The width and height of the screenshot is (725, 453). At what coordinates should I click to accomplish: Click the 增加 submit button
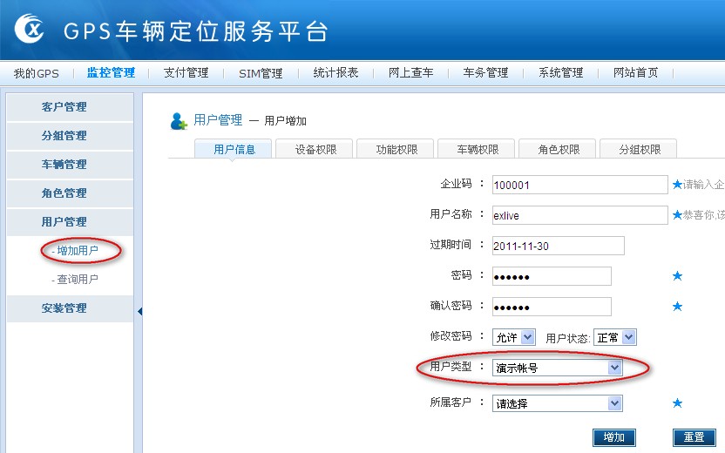tap(613, 437)
